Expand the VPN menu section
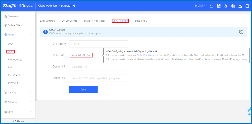 click(31, 112)
